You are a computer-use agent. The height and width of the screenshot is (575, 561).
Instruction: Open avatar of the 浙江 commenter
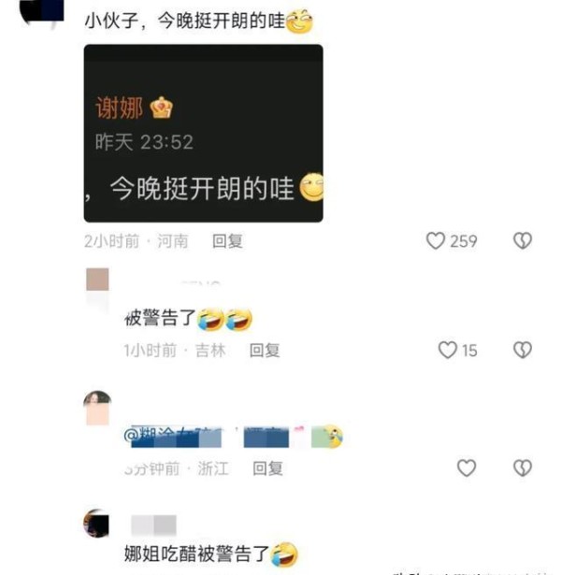tap(97, 408)
